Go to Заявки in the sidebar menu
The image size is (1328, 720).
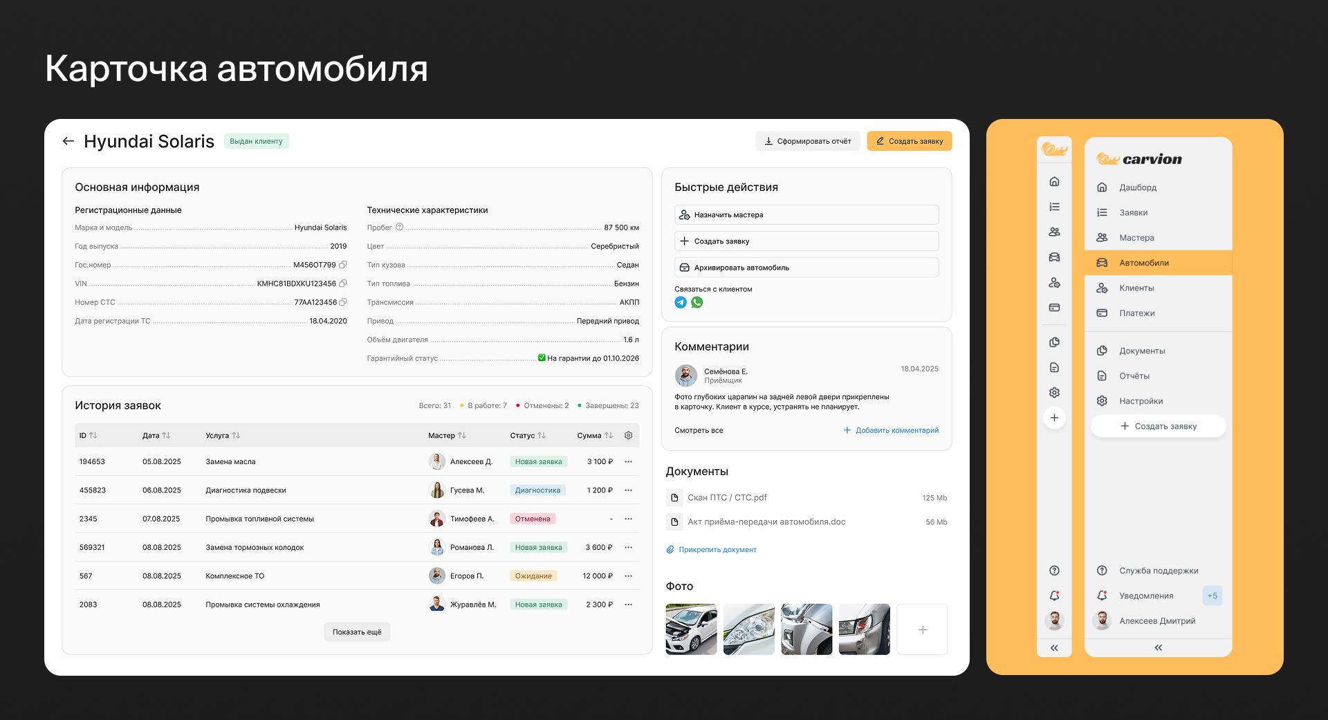(1133, 213)
